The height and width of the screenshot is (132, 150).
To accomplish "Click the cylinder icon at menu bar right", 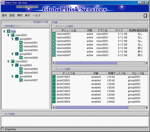I will (x=145, y=16).
